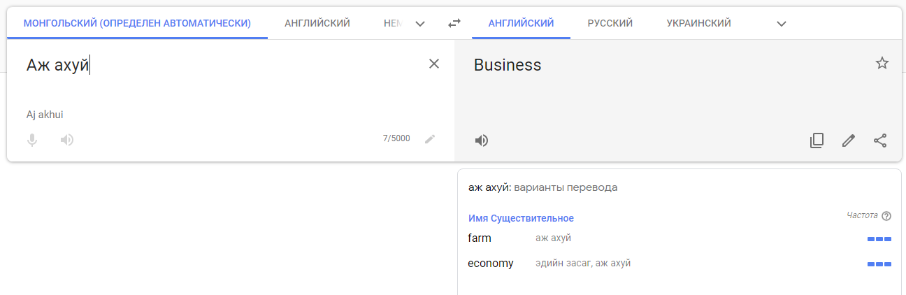Play audio of the Business translation
This screenshot has height=295, width=906.
482,141
